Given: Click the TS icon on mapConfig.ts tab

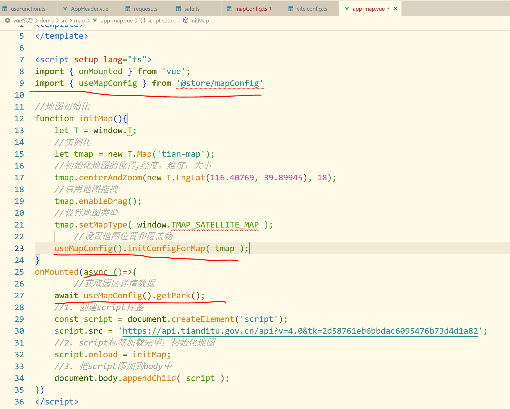Looking at the screenshot, I should coord(229,9).
